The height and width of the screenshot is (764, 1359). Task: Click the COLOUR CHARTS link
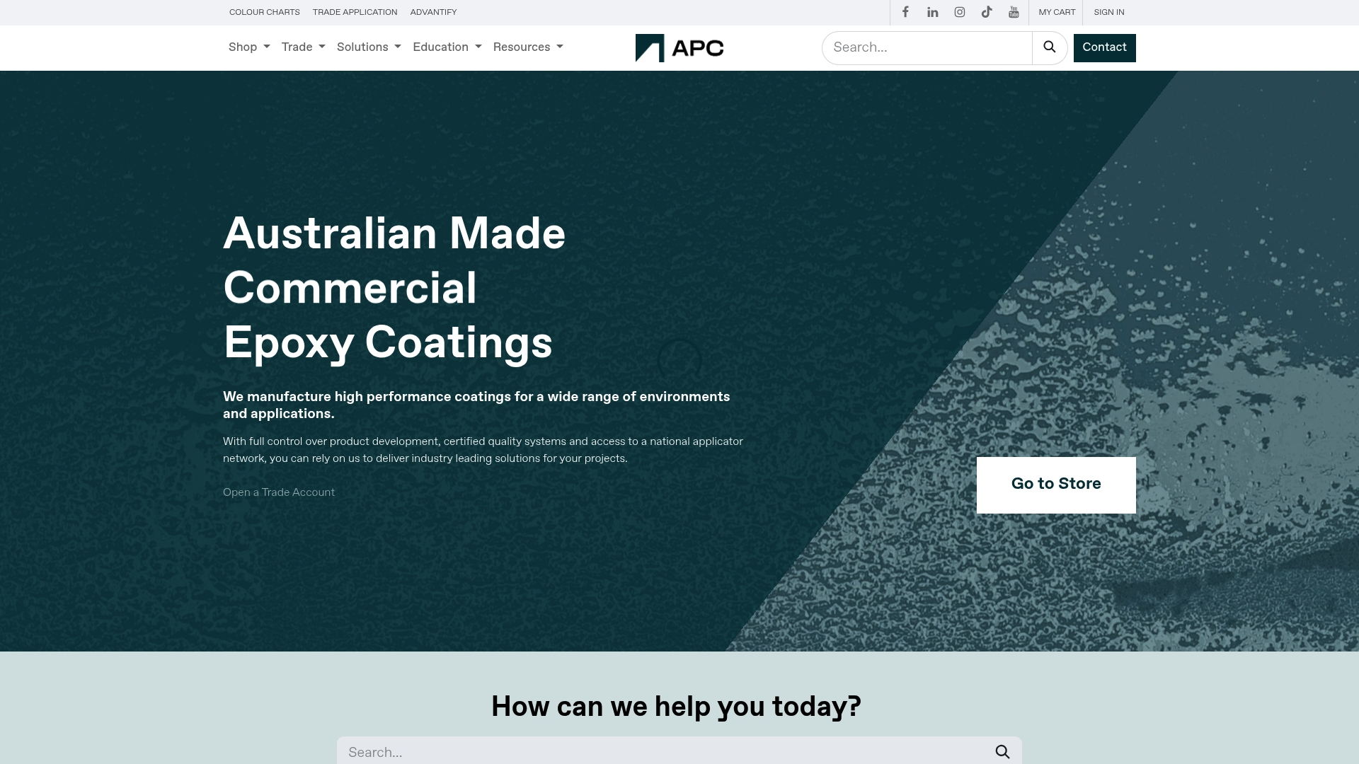tap(264, 12)
